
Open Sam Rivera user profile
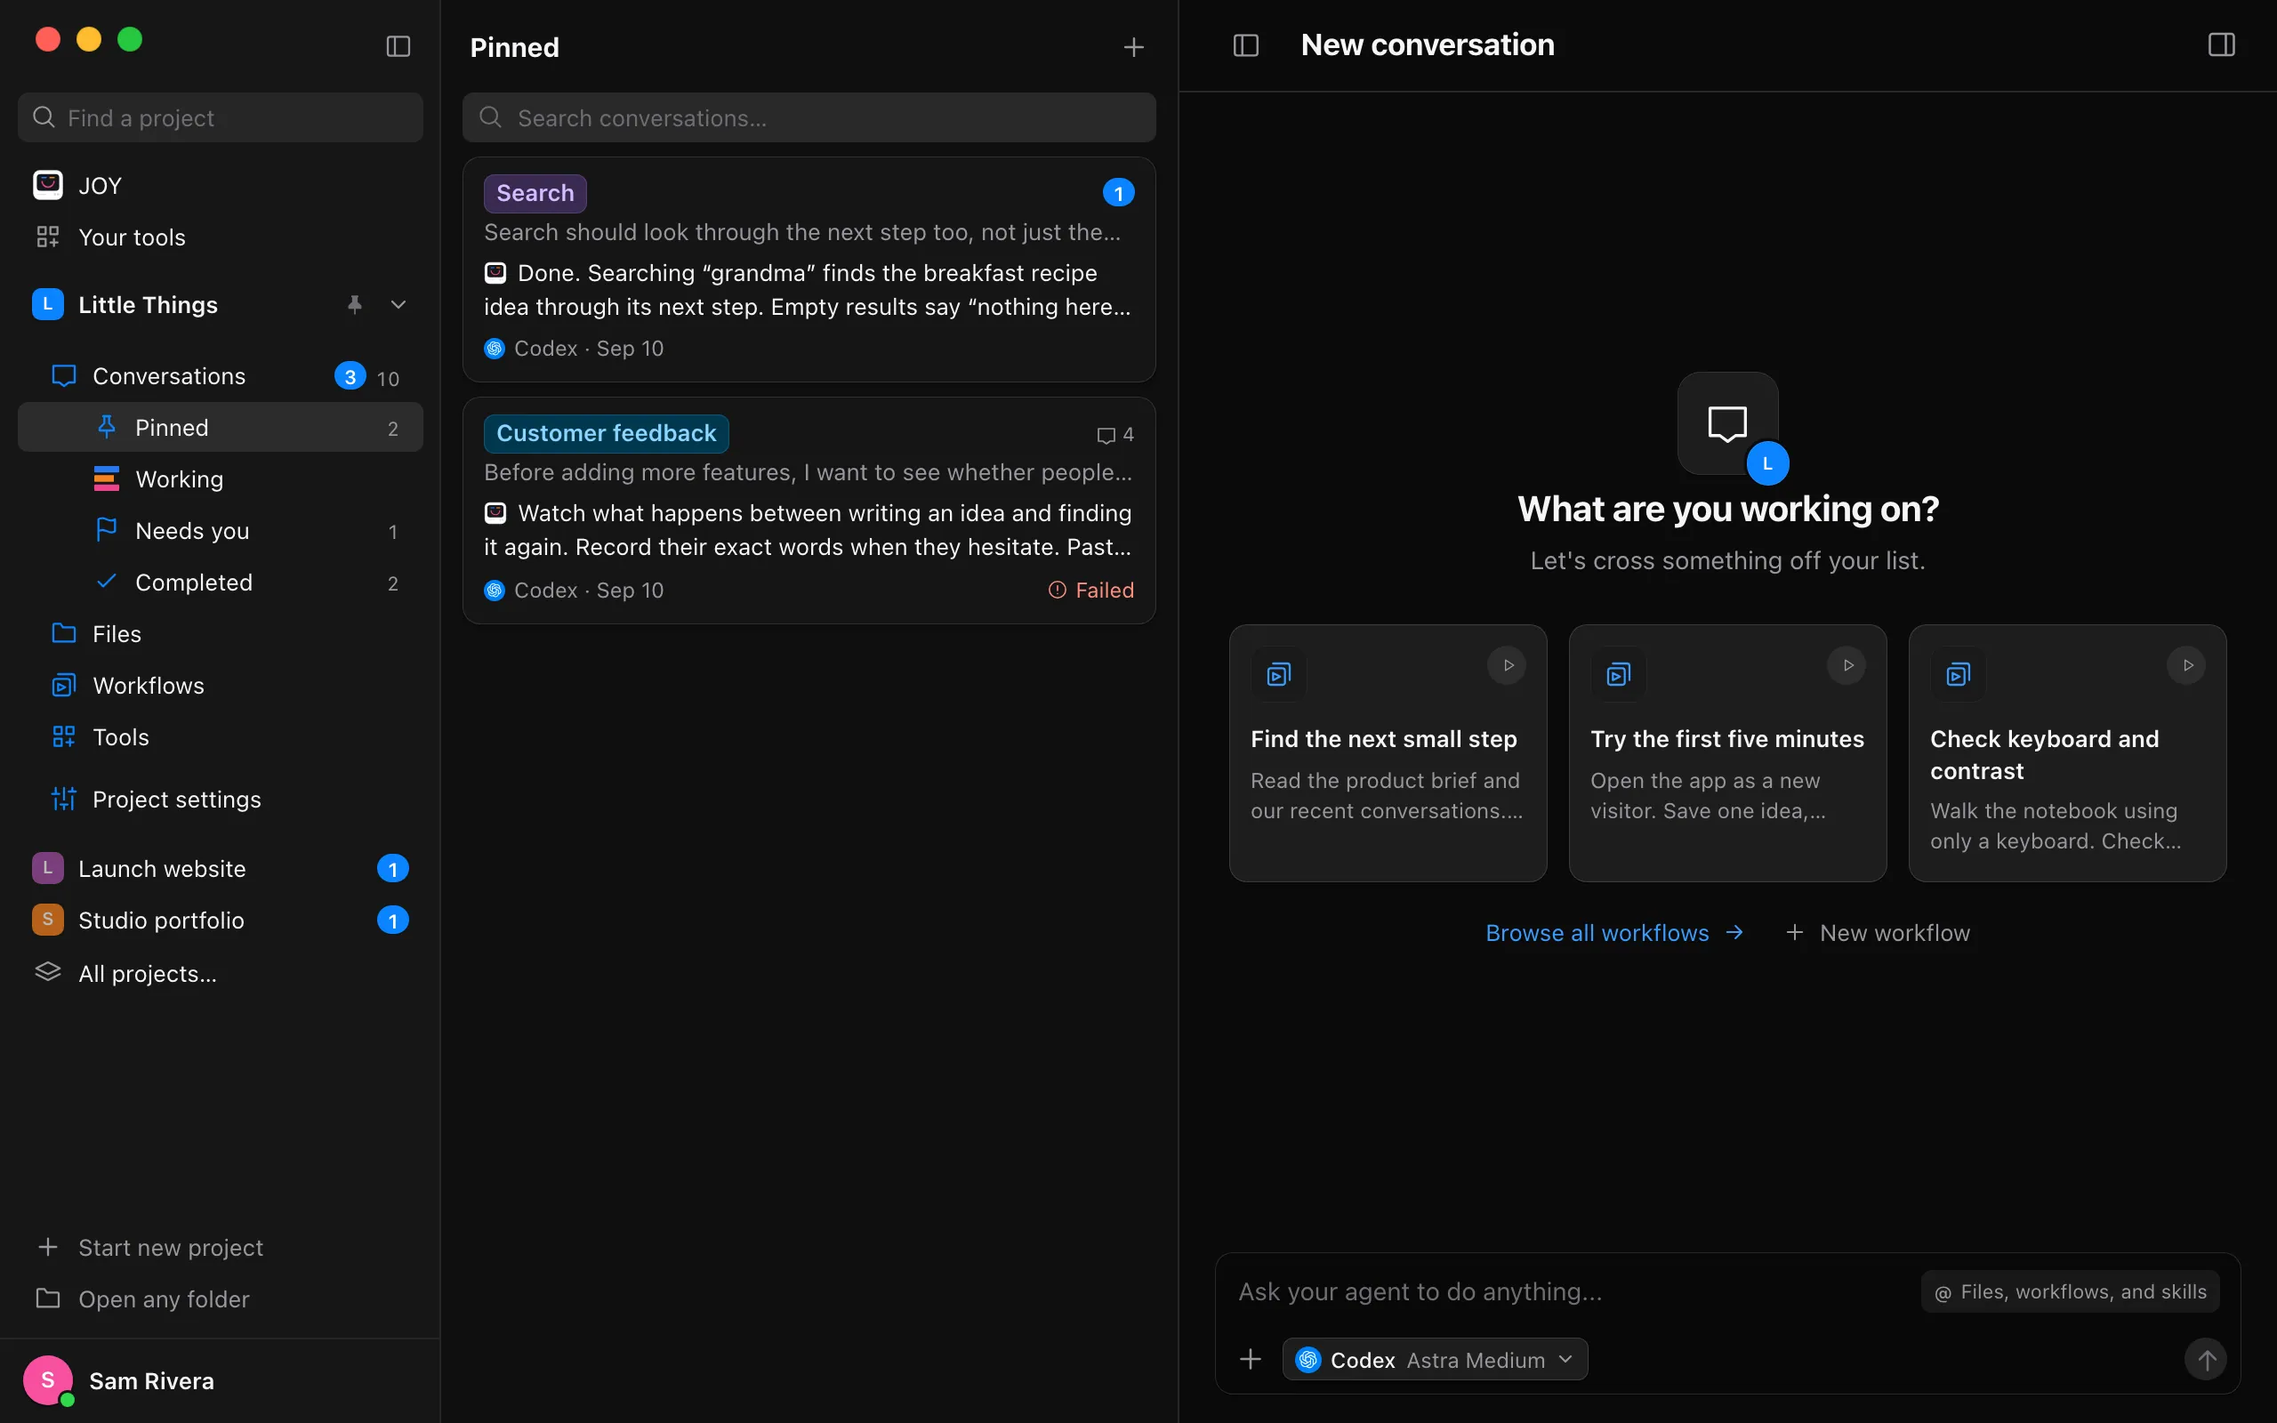pos(221,1380)
